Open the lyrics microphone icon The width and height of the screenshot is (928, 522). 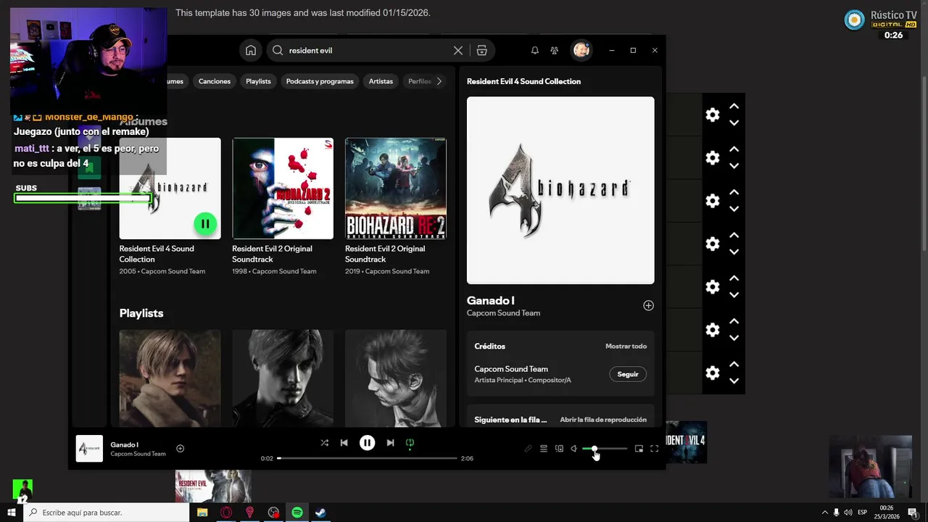pyautogui.click(x=529, y=449)
